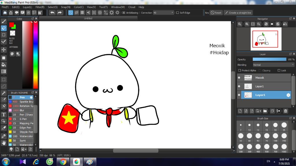Viewport: 296px width, 166px height.
Task: Enable circle snap guide
Action: [x=100, y=13]
